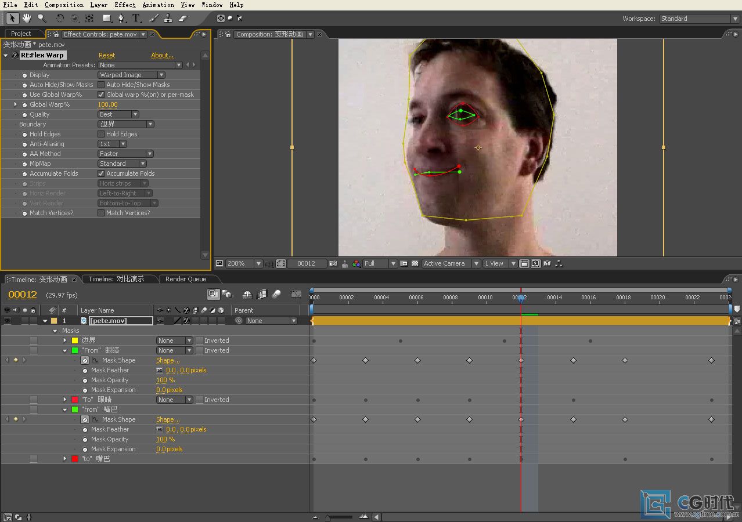Click the Draft 3D icon in timeline

tap(228, 295)
